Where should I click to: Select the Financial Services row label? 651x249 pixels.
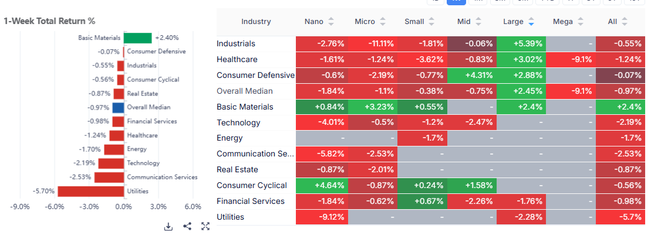251,202
